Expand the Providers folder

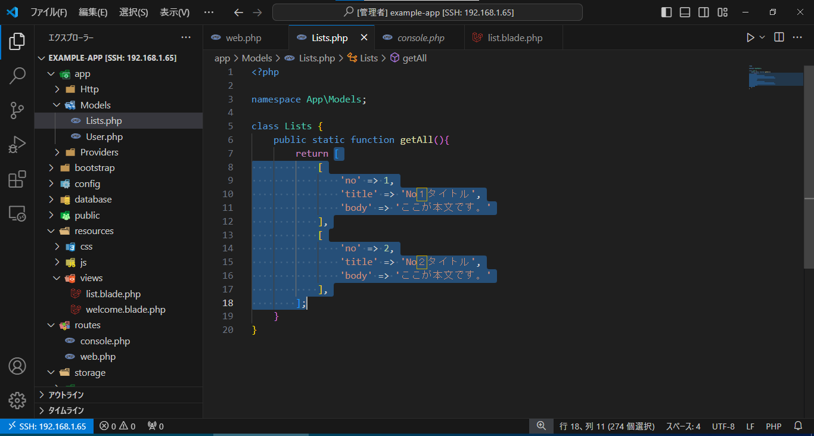point(119,152)
